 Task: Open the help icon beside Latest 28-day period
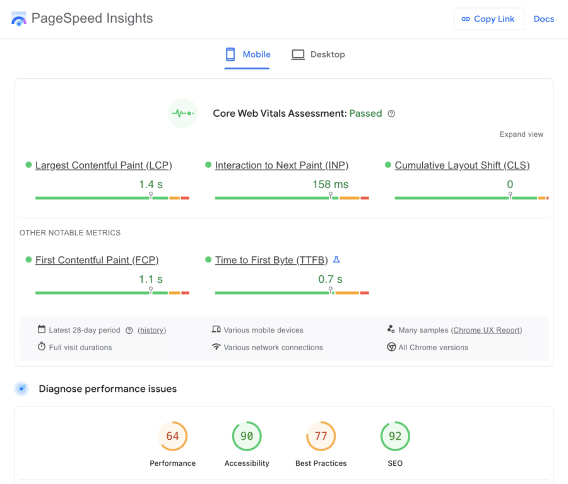click(129, 331)
